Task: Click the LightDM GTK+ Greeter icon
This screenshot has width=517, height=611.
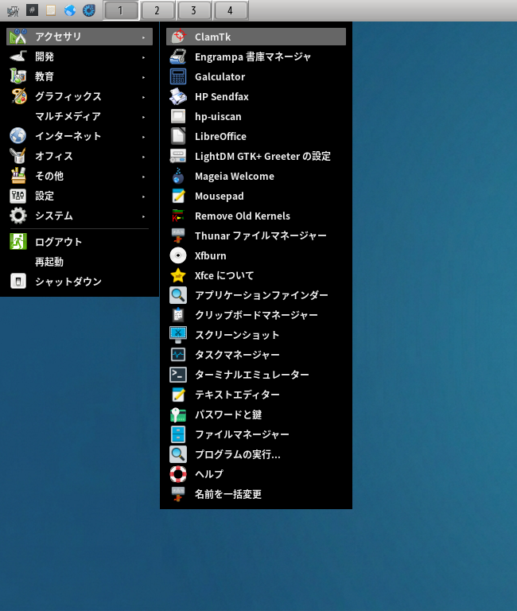Action: [x=178, y=156]
